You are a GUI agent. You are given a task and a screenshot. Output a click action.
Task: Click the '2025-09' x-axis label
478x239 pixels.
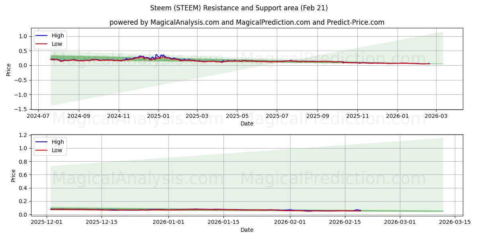click(x=317, y=116)
